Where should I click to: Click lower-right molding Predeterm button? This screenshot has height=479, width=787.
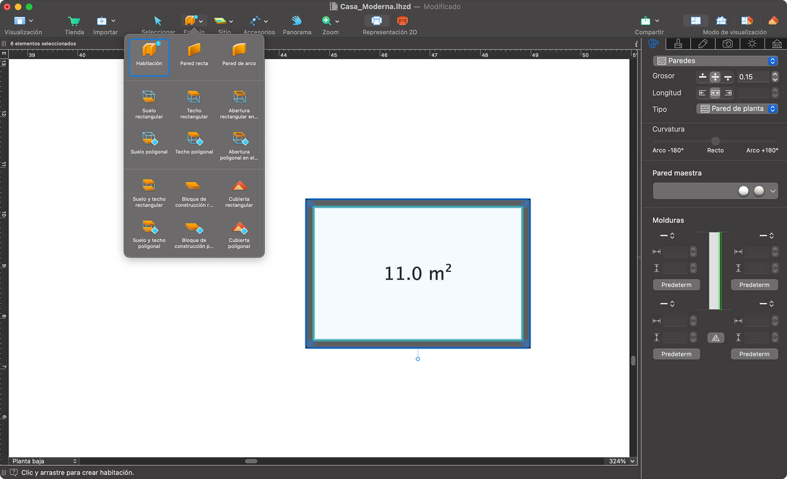coord(754,354)
